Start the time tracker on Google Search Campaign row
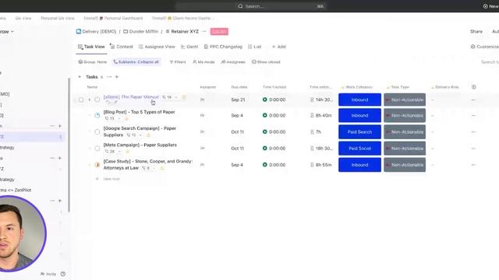This screenshot has width=499, height=280. 265,131
